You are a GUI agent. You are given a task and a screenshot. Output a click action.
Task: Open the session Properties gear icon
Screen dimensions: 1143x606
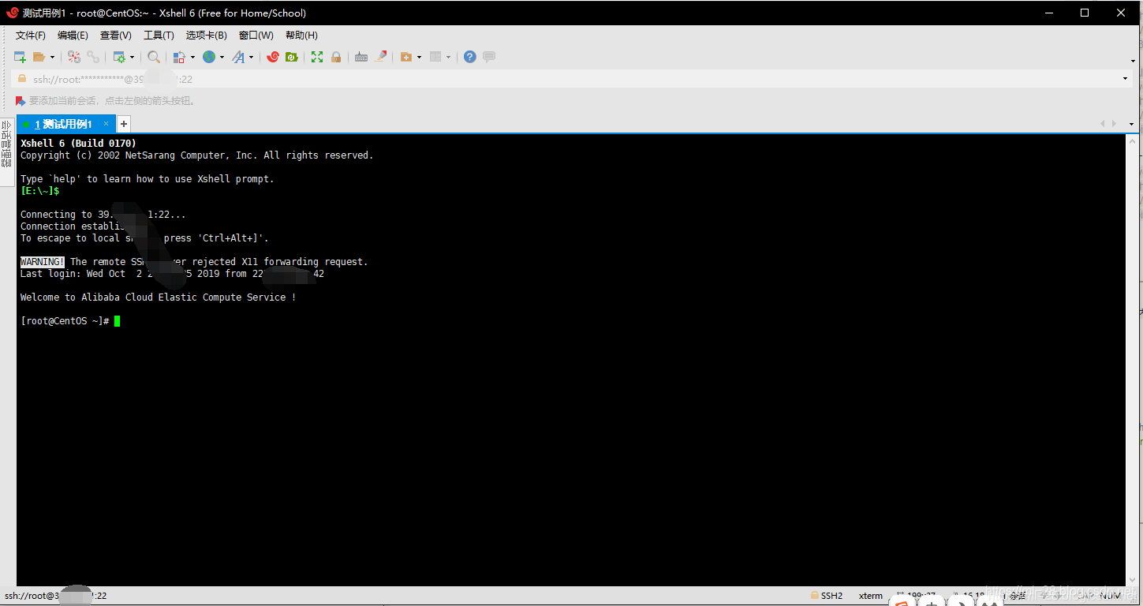tap(119, 57)
